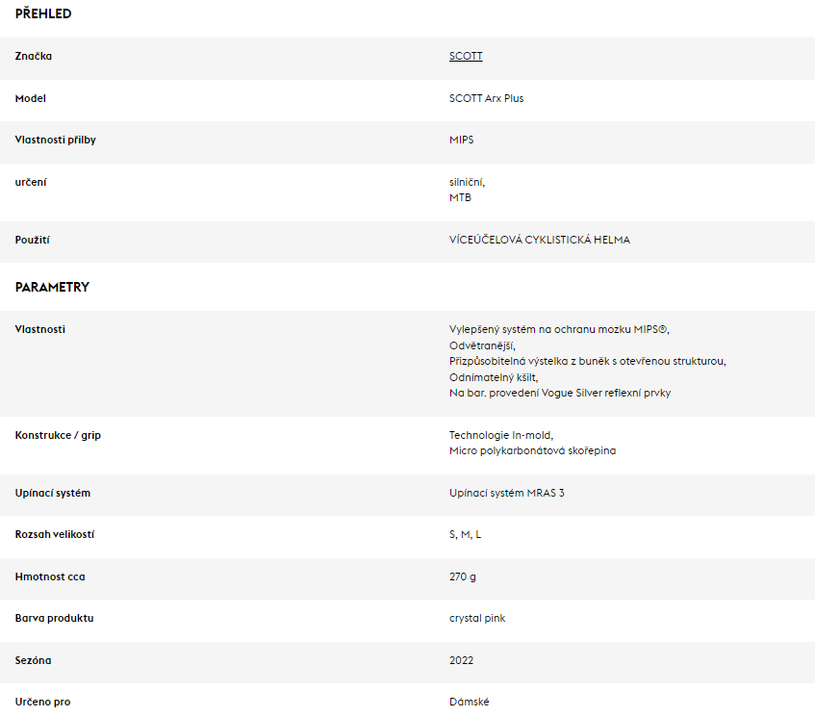Click the 270 g weight value
This screenshot has width=815, height=717.
click(463, 576)
